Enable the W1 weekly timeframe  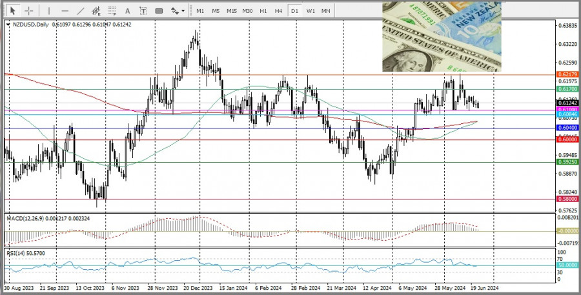[x=311, y=10]
